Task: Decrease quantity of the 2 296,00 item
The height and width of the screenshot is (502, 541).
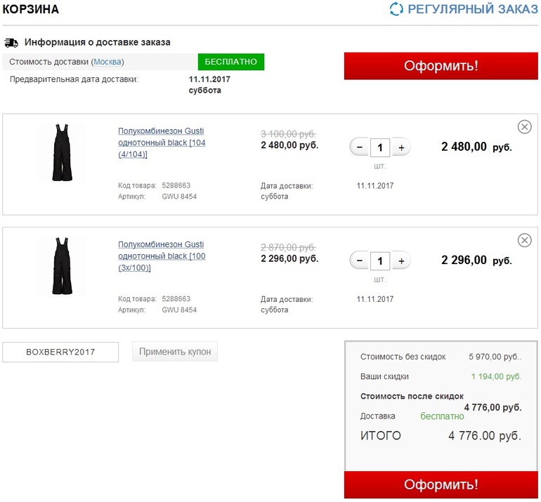Action: (x=360, y=261)
